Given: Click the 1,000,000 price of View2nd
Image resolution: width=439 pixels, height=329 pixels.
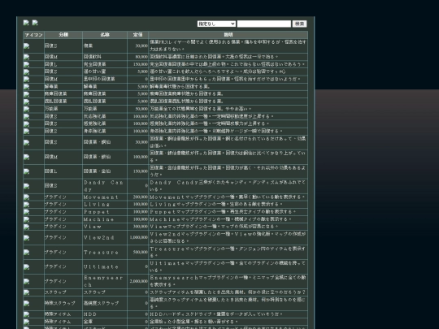Looking at the screenshot, I should [138, 237].
